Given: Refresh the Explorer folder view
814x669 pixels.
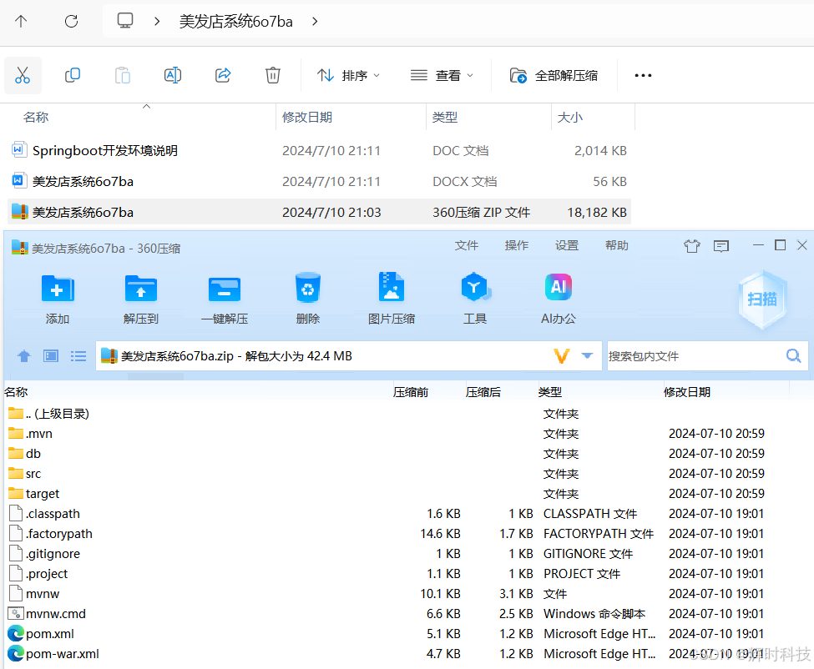Looking at the screenshot, I should coord(71,21).
